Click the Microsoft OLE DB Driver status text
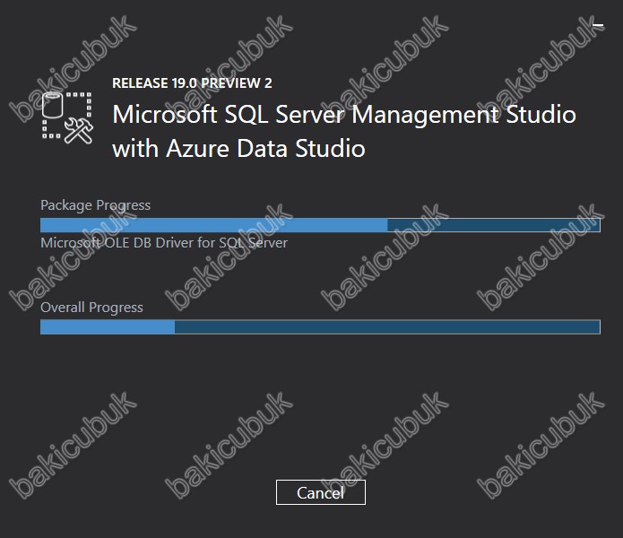The image size is (623, 538). click(x=164, y=243)
